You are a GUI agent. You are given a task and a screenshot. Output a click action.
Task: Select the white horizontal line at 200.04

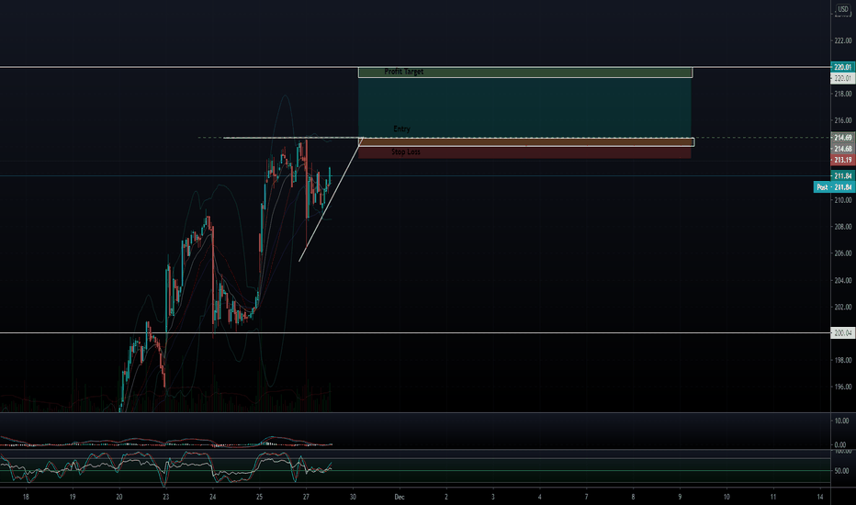tap(415, 332)
